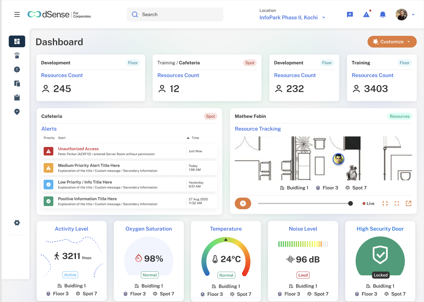424x302 pixels.
Task: Open alerts exclamation icon in sidebar
Action: [x=17, y=70]
